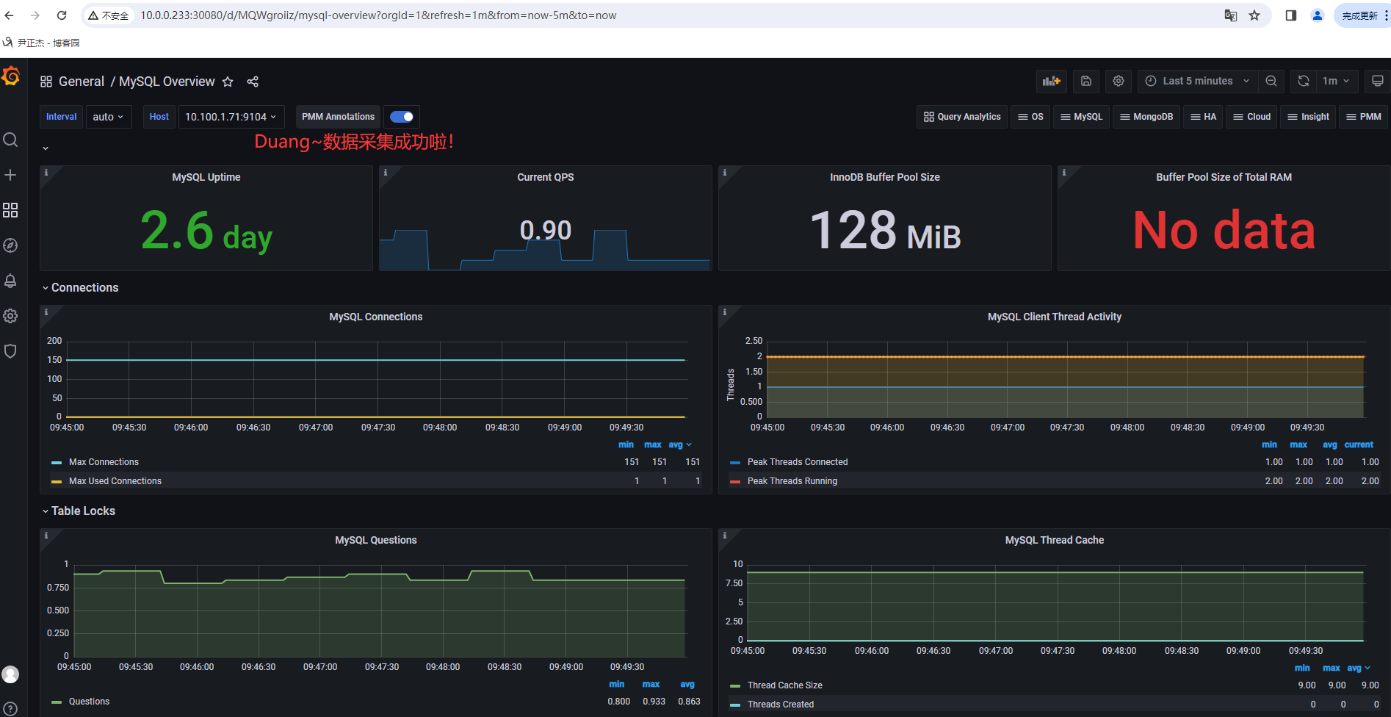The image size is (1391, 717).
Task: Collapse the Connections section
Action: [x=46, y=287]
